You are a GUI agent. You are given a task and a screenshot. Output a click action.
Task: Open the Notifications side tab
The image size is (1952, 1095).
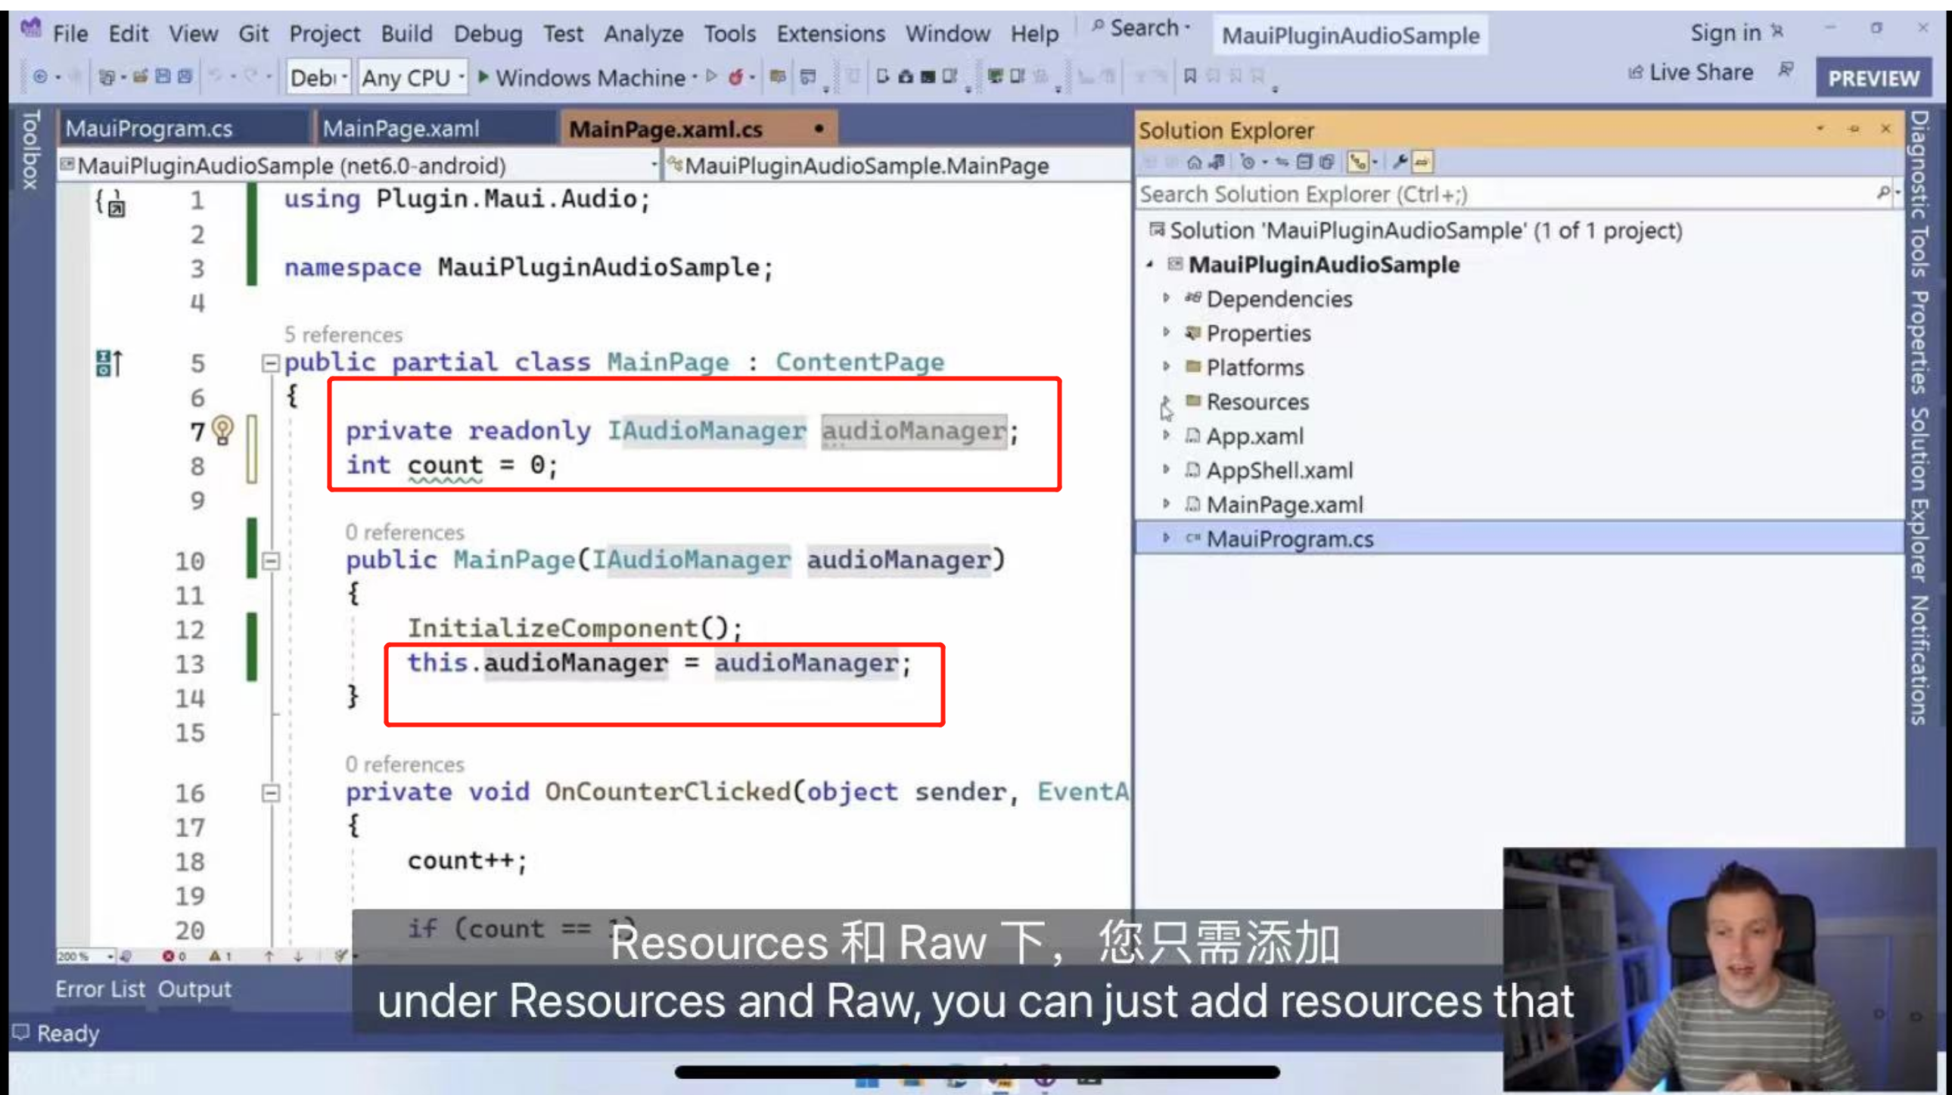pyautogui.click(x=1919, y=659)
